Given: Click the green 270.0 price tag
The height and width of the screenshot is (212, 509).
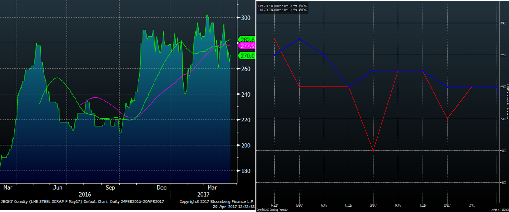Looking at the screenshot, I should (247, 56).
